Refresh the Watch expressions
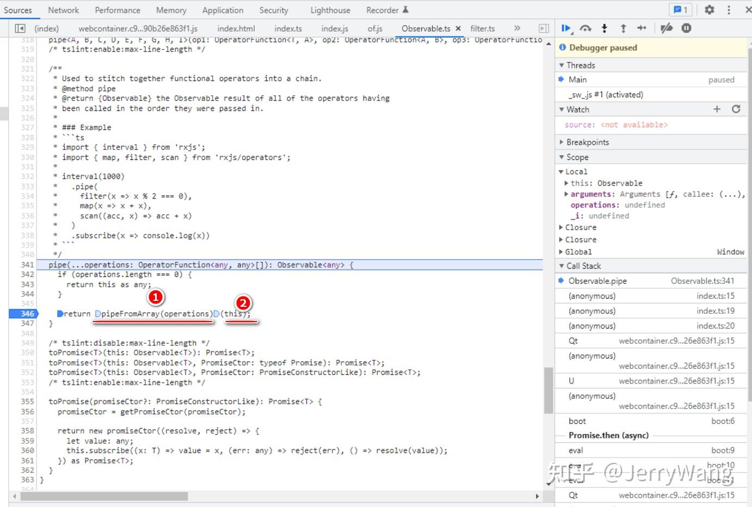 click(x=736, y=109)
